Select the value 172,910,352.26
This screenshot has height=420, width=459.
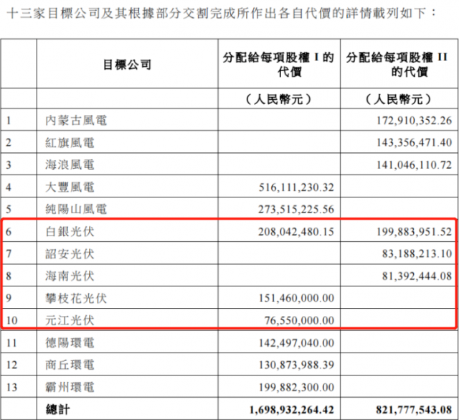click(407, 121)
